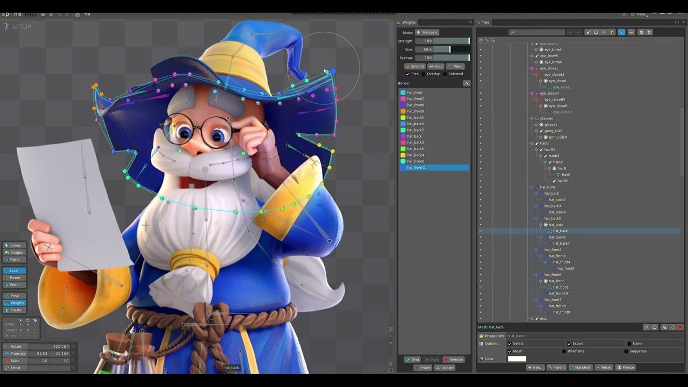
Task: Click the Smooth weights button
Action: pos(415,67)
